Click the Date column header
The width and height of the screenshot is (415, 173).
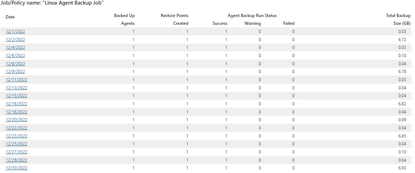click(x=10, y=17)
